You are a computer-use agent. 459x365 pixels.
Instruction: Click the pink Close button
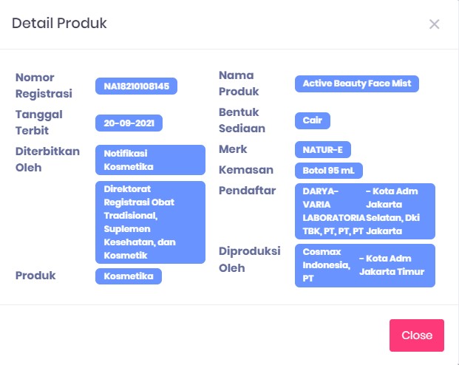point(416,335)
